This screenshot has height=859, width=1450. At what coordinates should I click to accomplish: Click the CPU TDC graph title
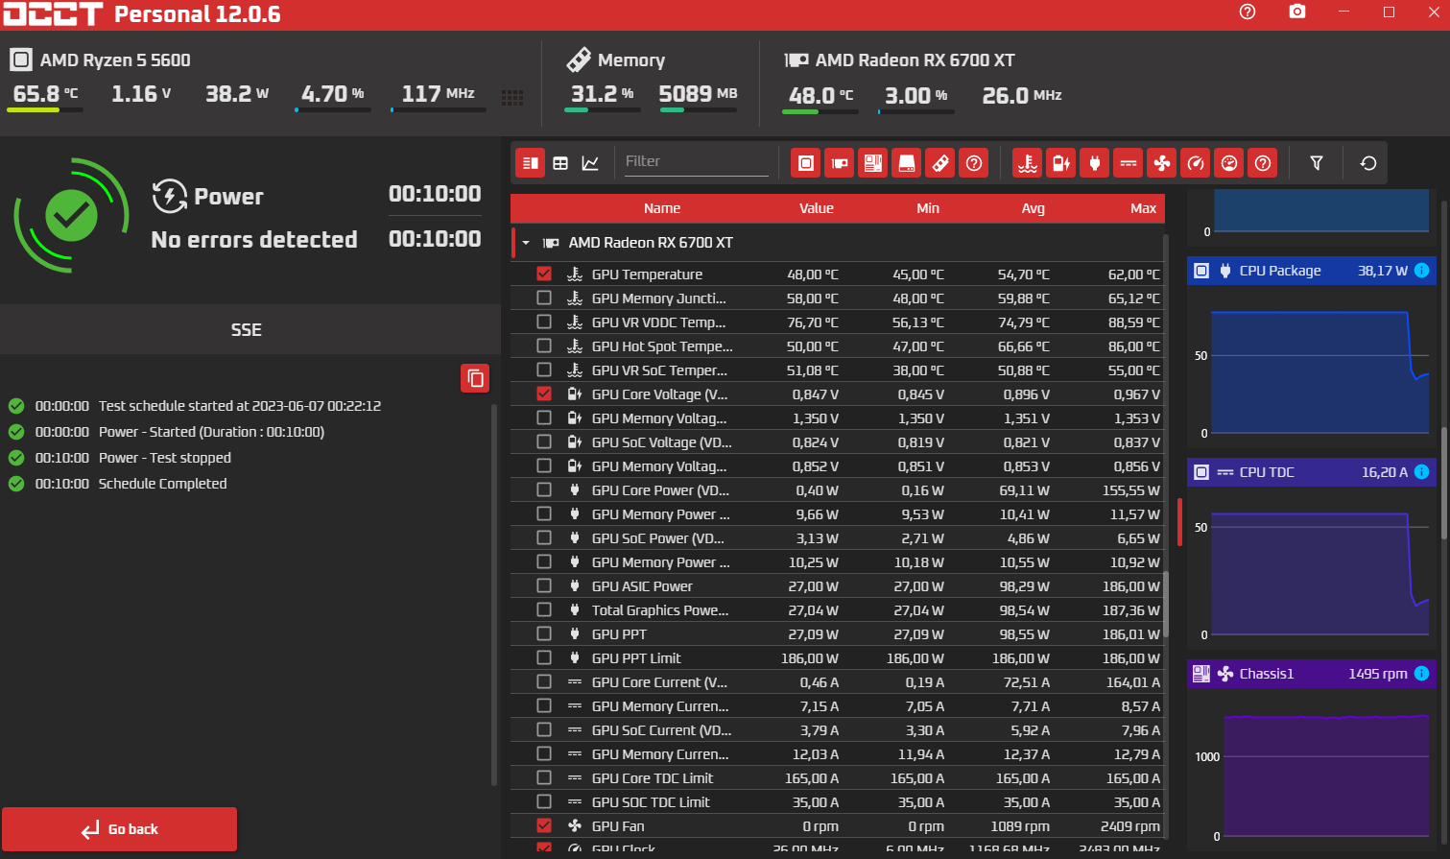[1267, 472]
